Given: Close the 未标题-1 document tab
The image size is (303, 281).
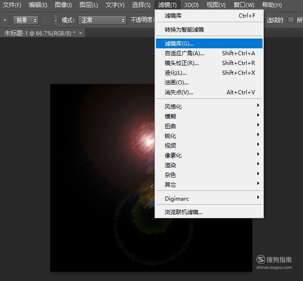Looking at the screenshot, I should (x=81, y=33).
